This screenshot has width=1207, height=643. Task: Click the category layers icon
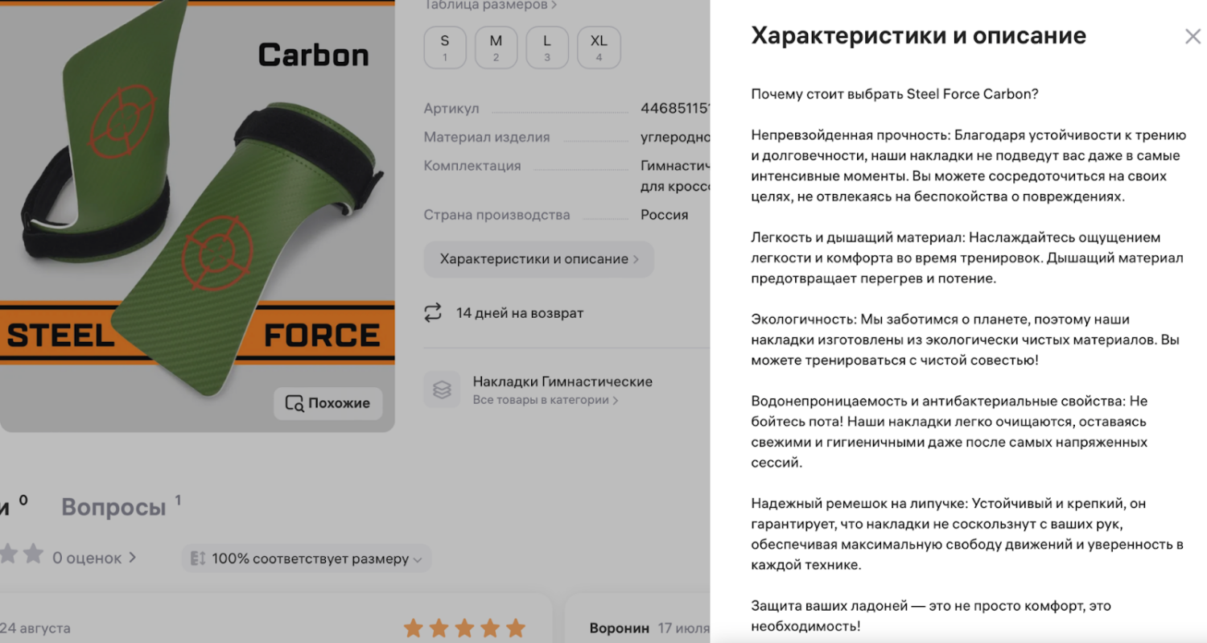pyautogui.click(x=442, y=390)
